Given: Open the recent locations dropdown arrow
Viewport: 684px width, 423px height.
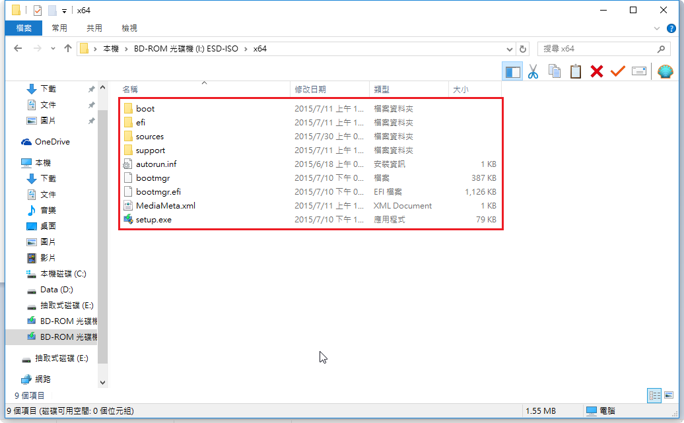Looking at the screenshot, I should (x=53, y=49).
